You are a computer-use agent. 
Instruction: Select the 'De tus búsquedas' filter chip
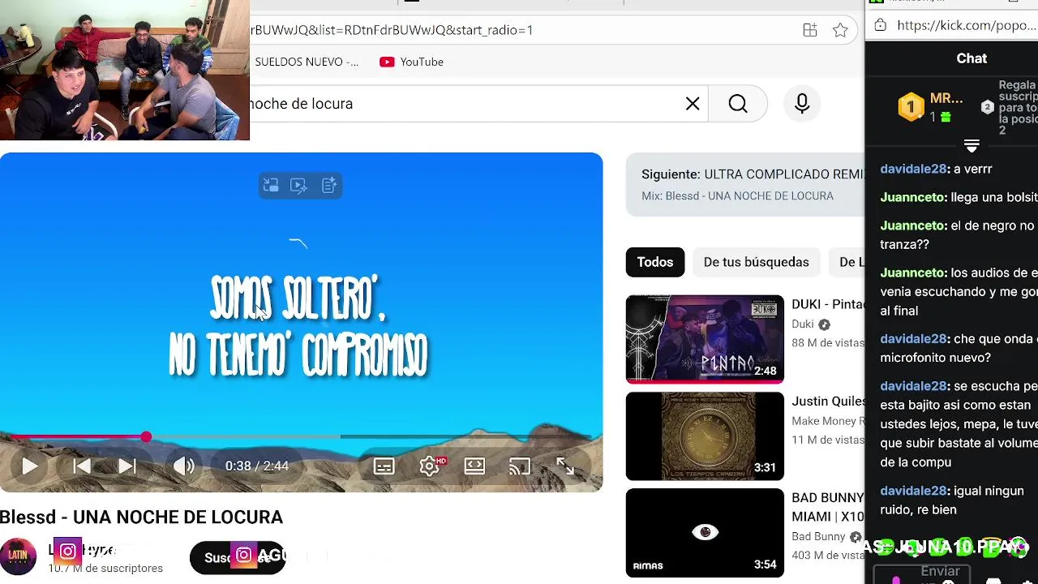(756, 262)
